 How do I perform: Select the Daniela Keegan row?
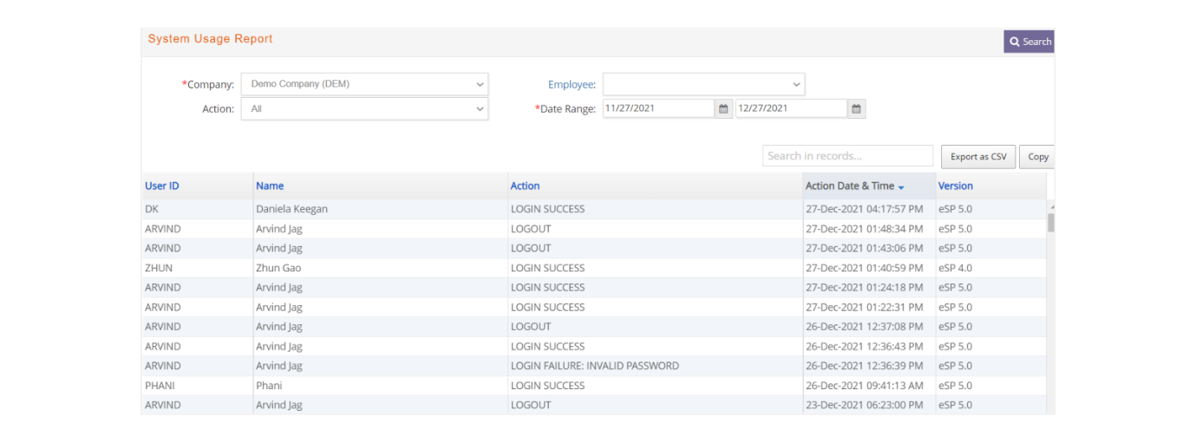point(594,209)
